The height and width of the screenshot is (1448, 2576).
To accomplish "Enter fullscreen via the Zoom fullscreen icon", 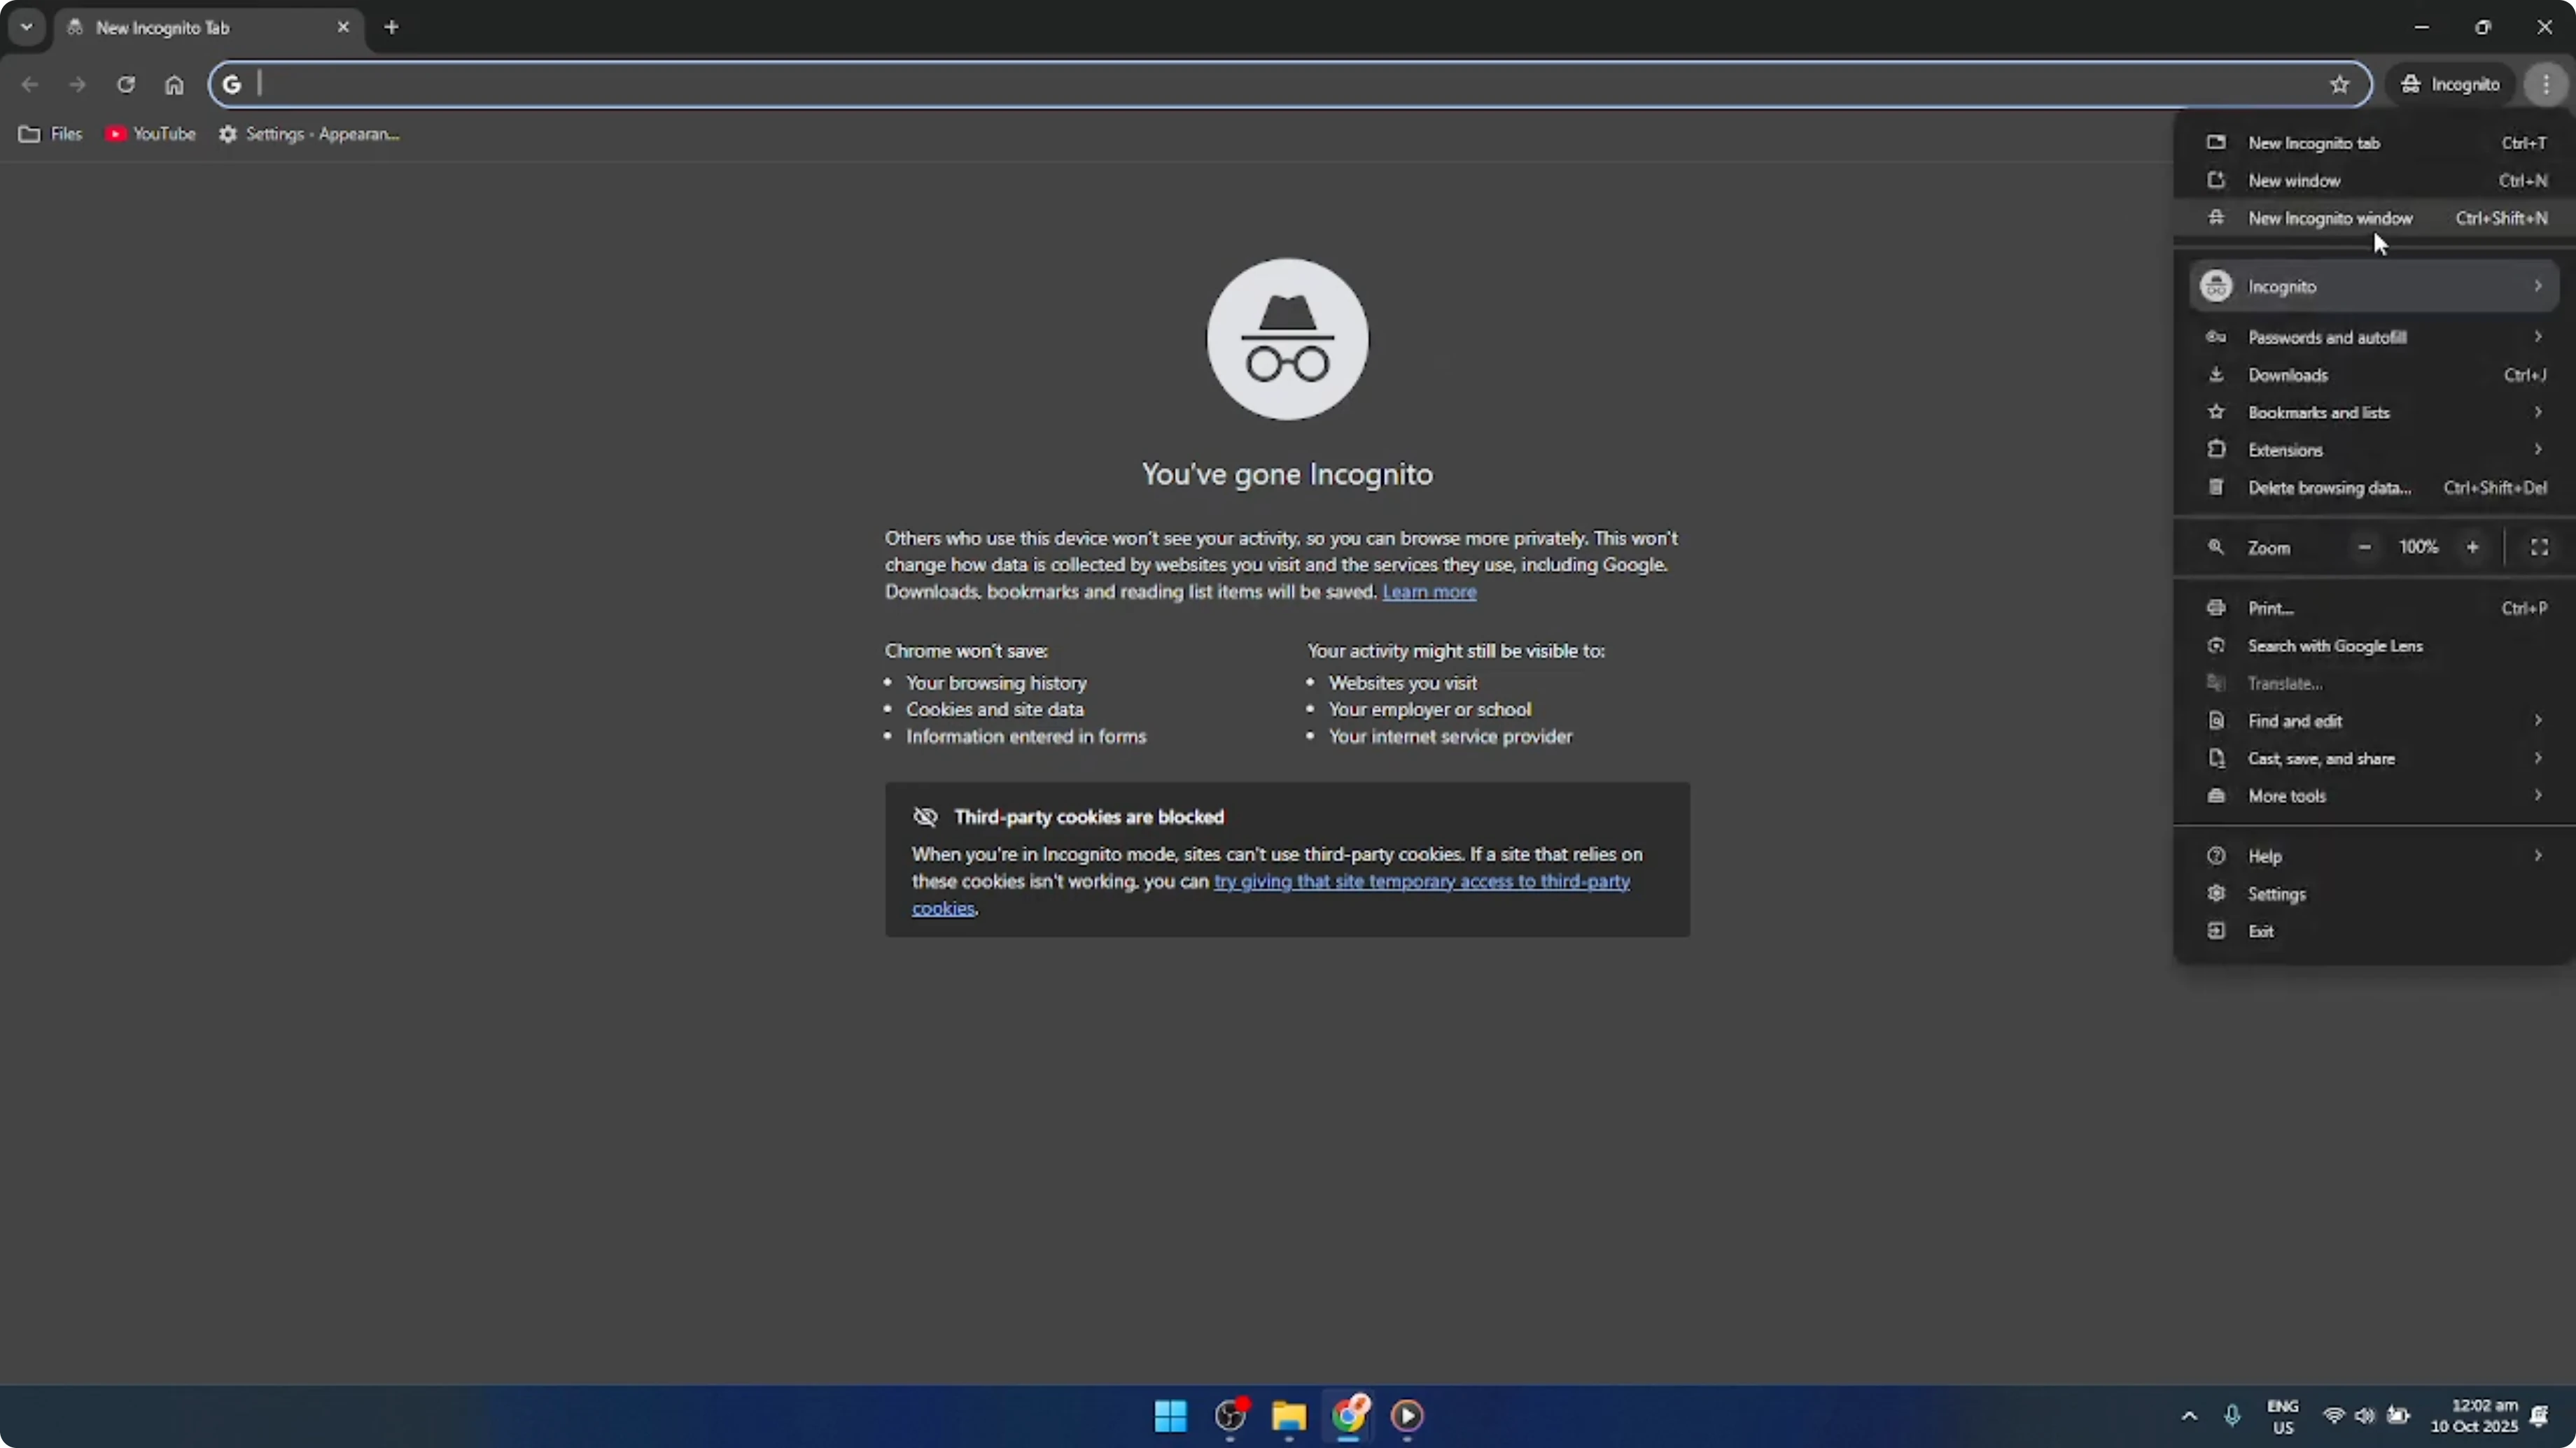I will click(x=2539, y=546).
